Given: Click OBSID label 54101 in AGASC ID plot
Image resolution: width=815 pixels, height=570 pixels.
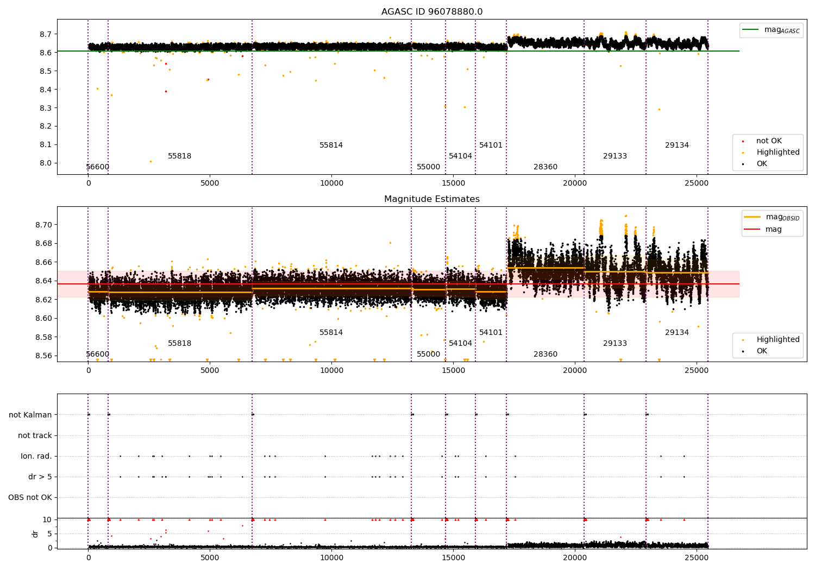Looking at the screenshot, I should pos(491,145).
